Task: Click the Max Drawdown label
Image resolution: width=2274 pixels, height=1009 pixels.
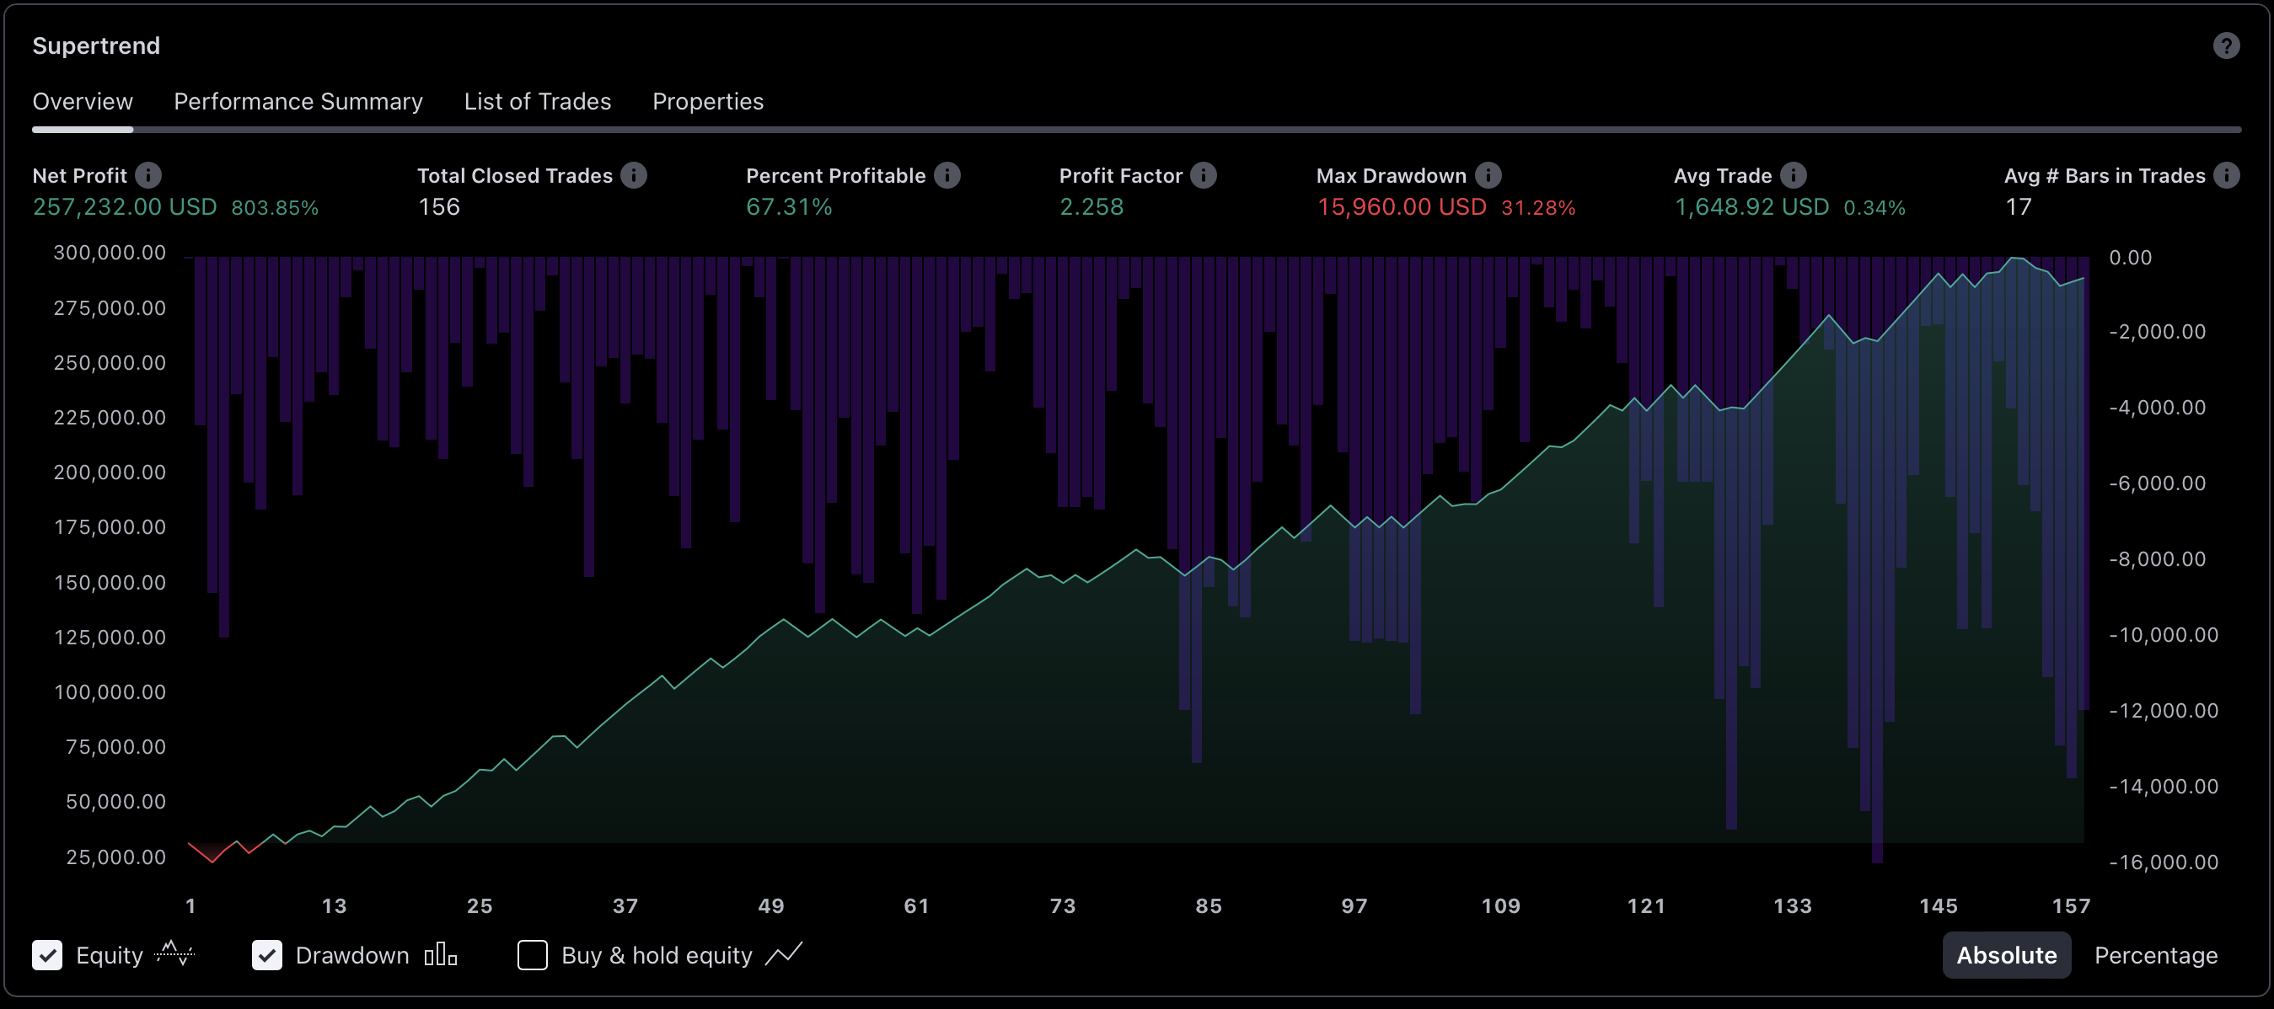Action: pos(1392,175)
